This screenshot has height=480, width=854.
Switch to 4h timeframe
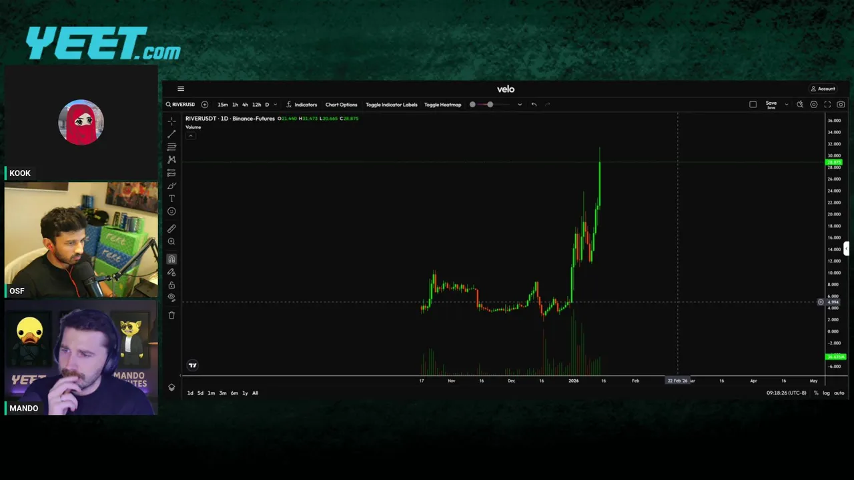pyautogui.click(x=245, y=105)
